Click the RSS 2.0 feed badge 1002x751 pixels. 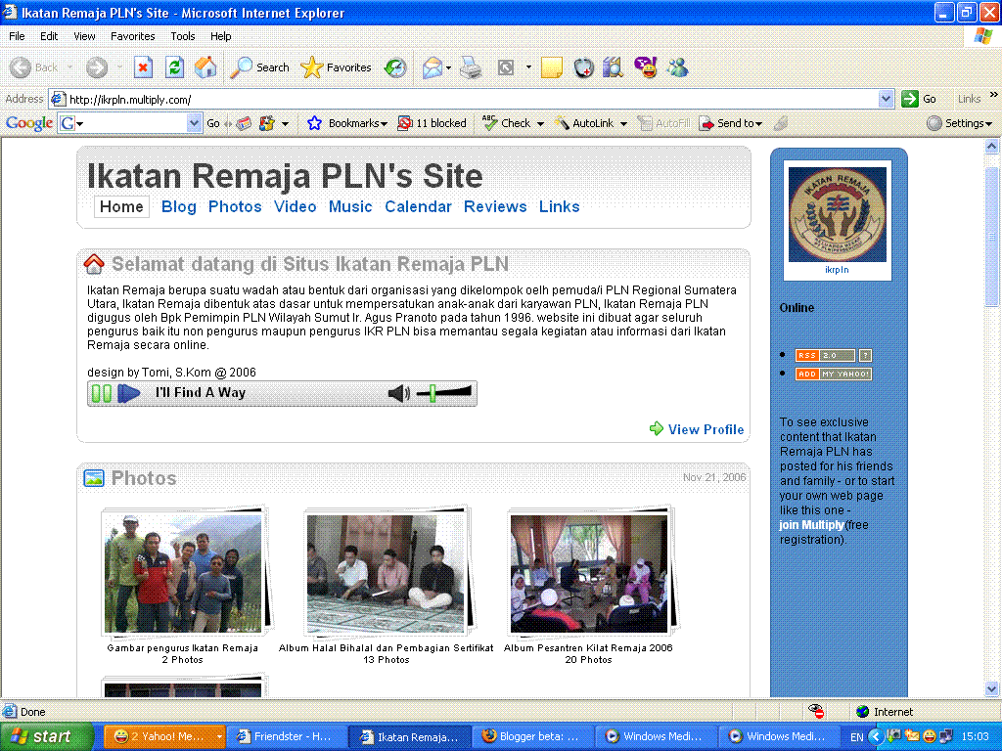(825, 355)
